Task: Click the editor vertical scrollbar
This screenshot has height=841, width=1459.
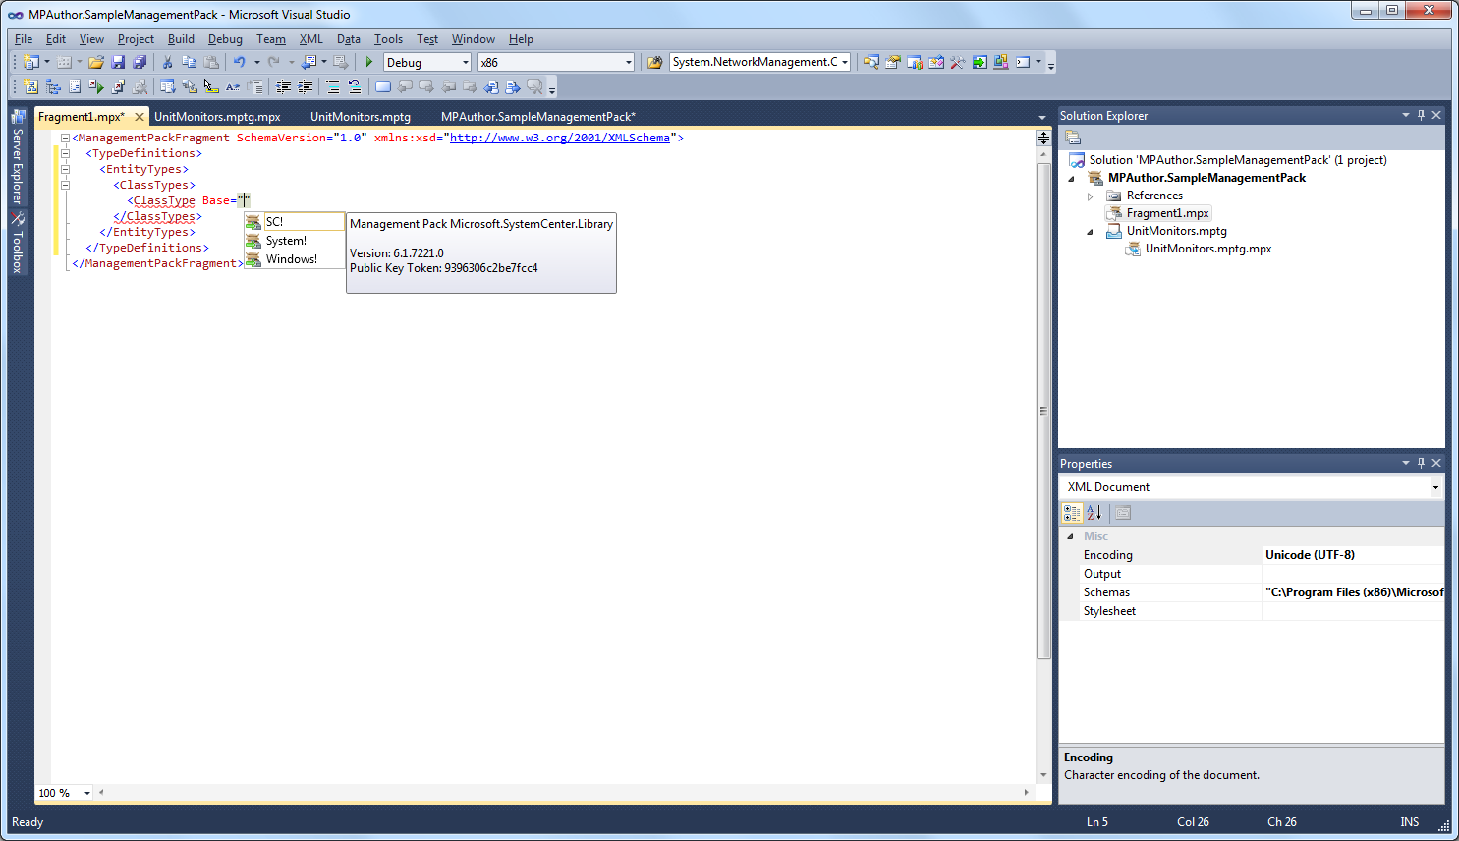Action: point(1043,411)
